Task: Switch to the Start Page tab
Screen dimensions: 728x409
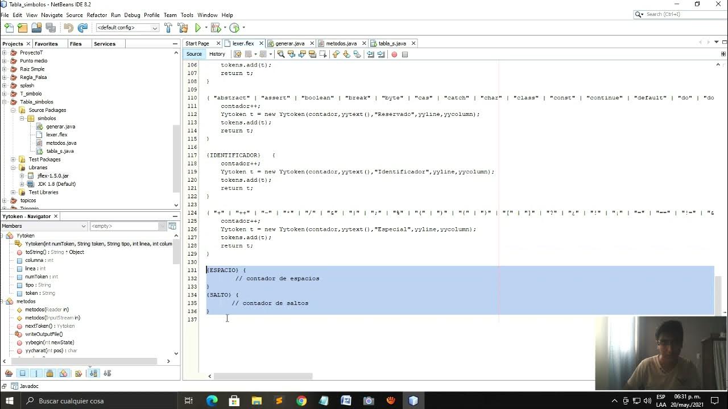Action: pyautogui.click(x=197, y=43)
